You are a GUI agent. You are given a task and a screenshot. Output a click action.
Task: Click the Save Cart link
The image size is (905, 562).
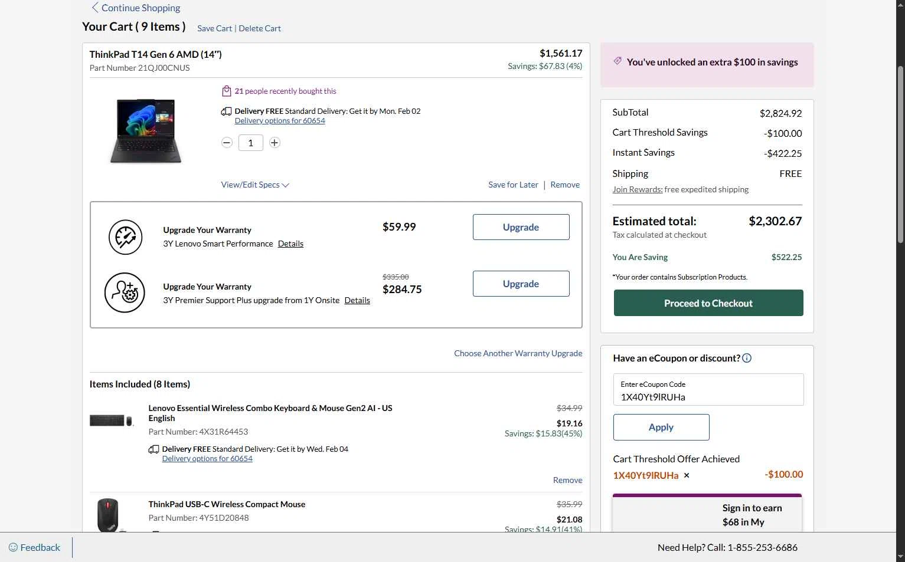pos(214,28)
